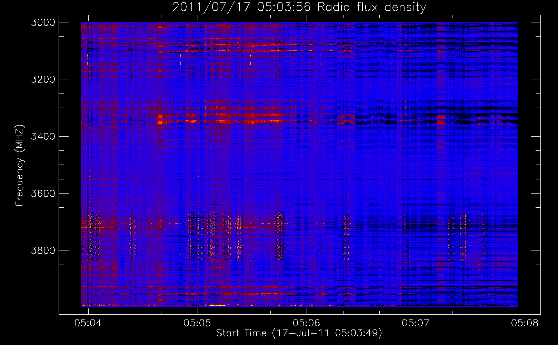Viewport: 558px width, 345px height.
Task: Select the 3600 frequency axis label
Action: [43, 193]
